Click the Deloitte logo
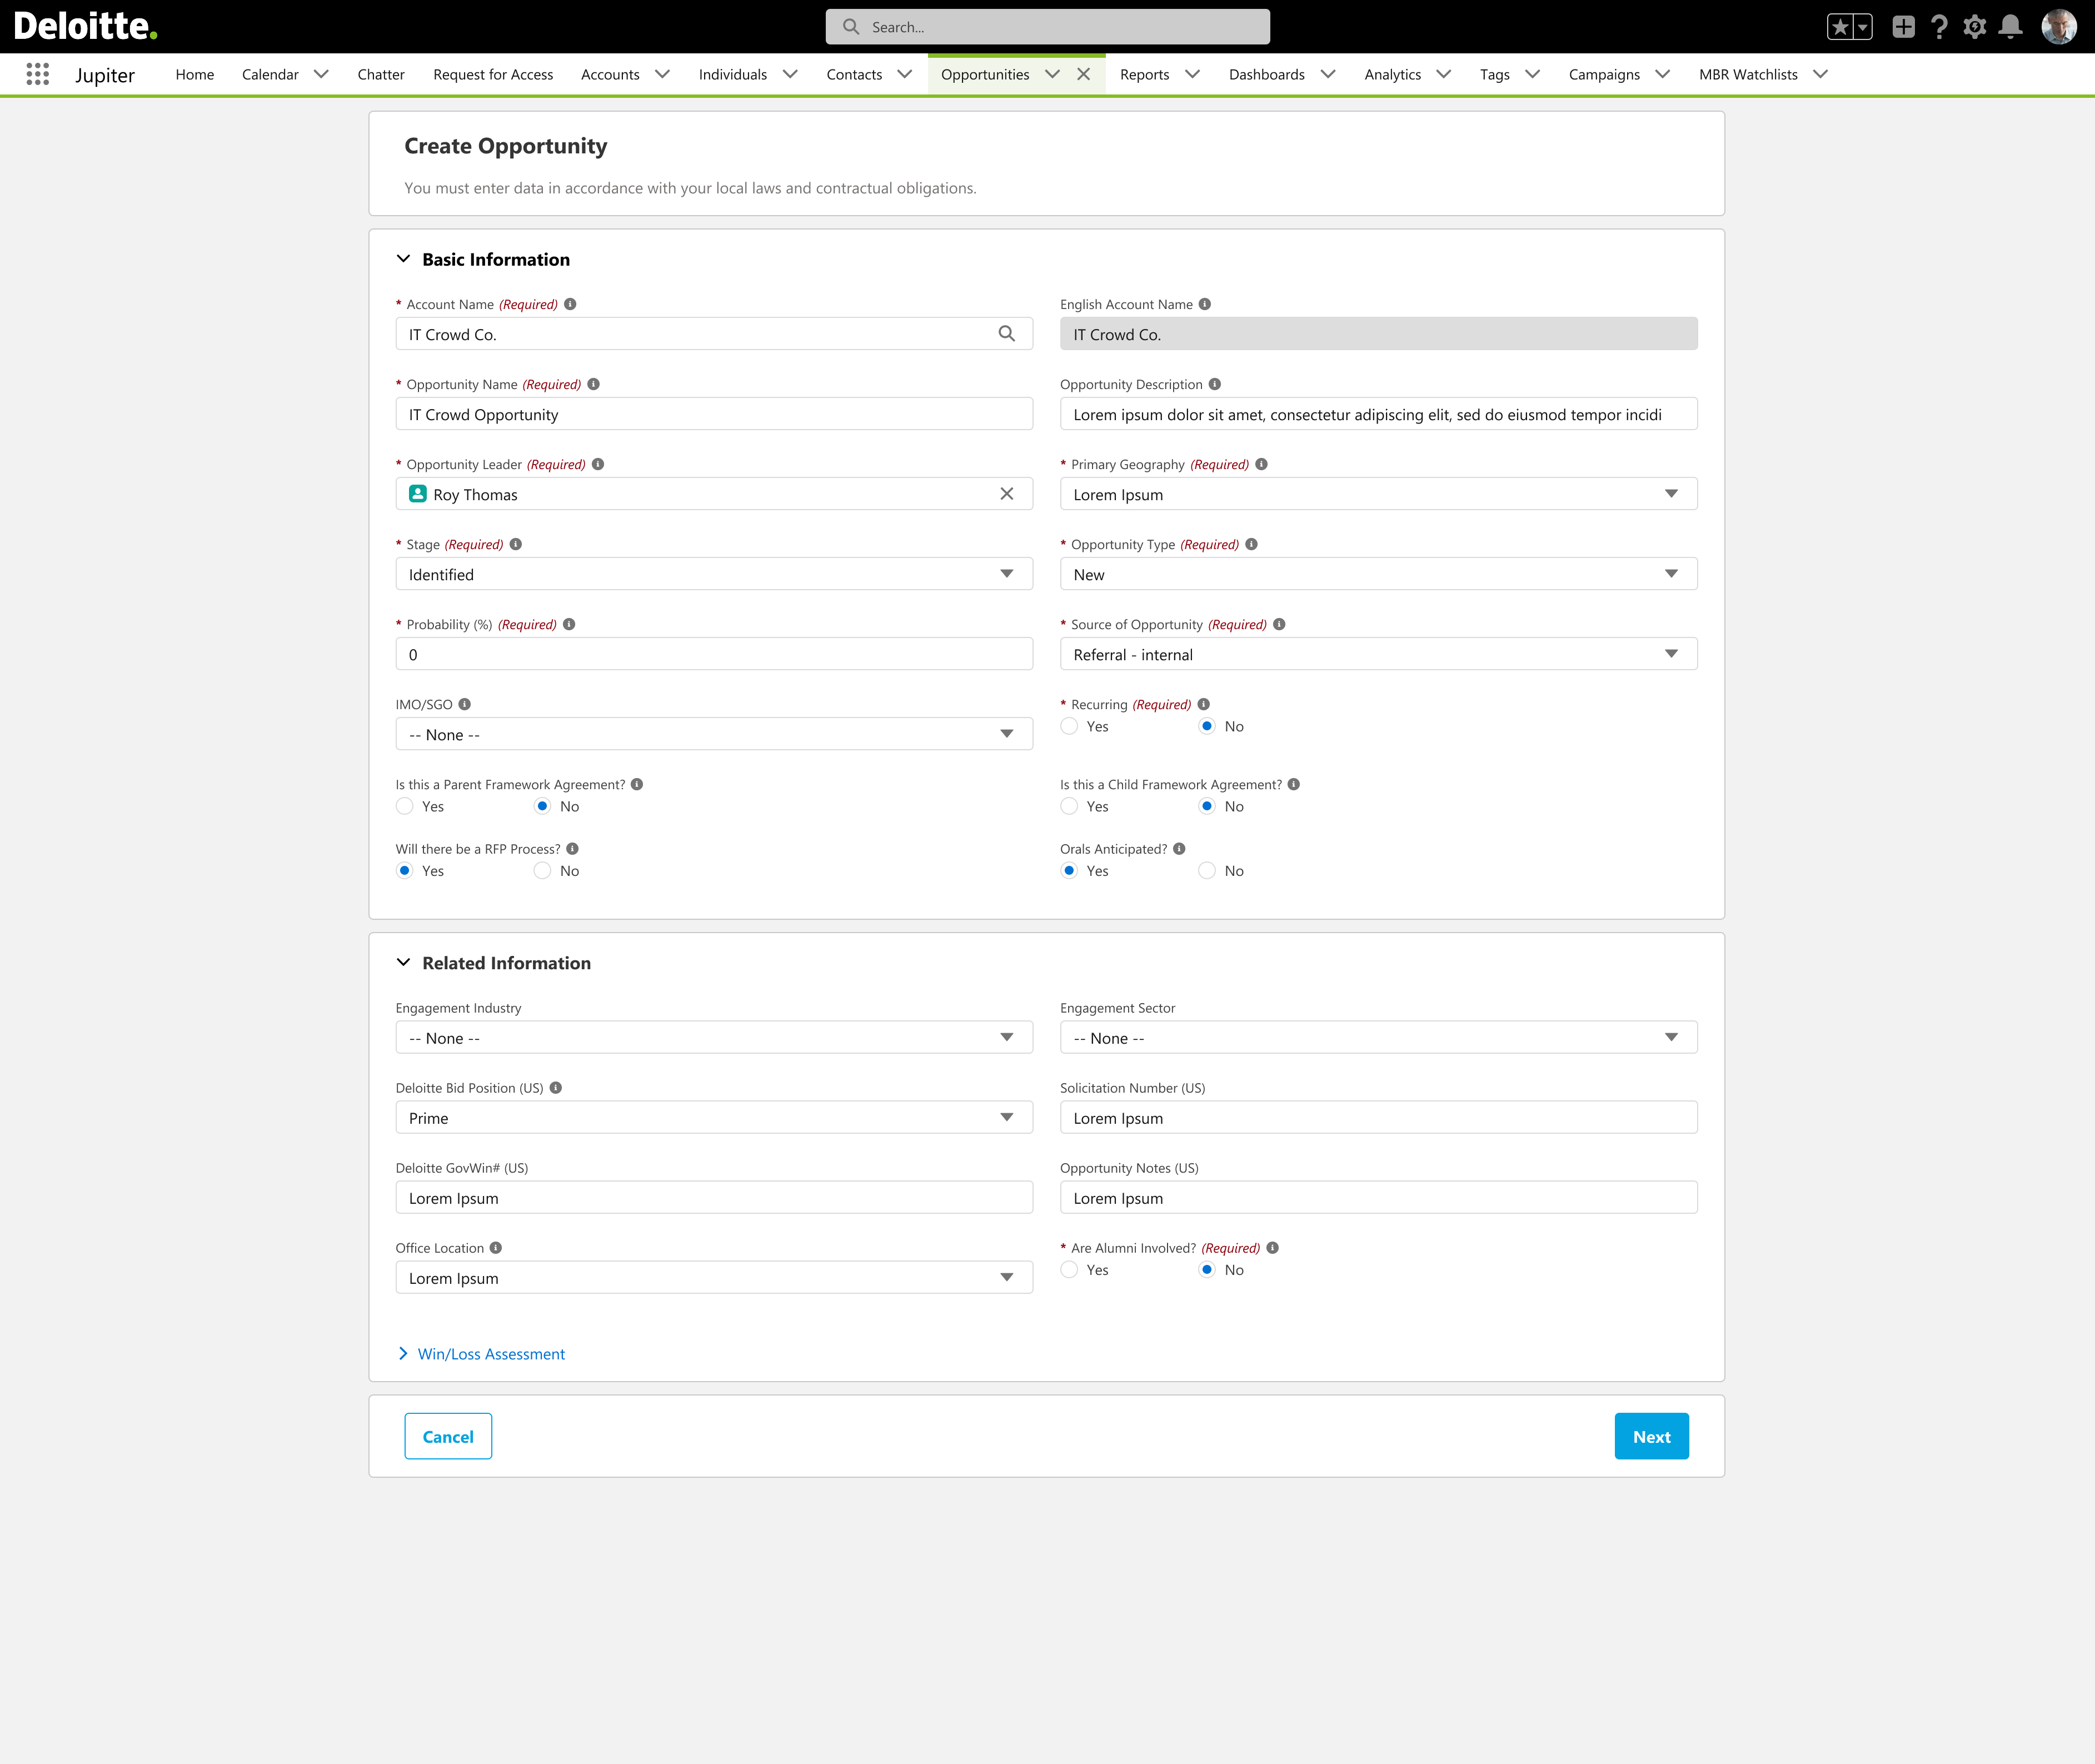 [x=85, y=26]
